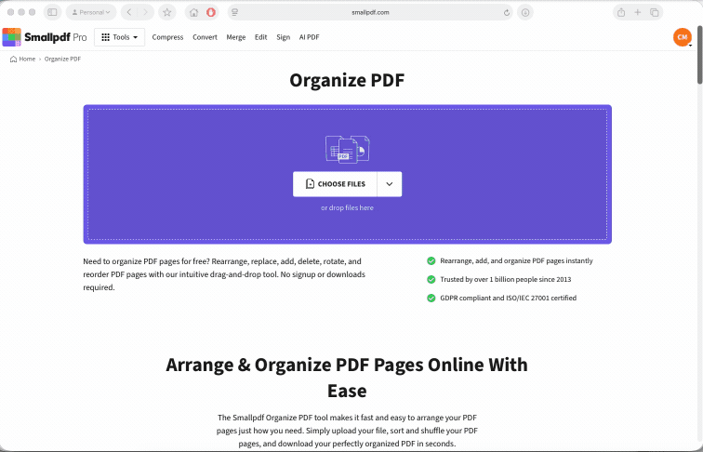Open the Convert menu item
This screenshot has width=703, height=452.
tap(205, 37)
